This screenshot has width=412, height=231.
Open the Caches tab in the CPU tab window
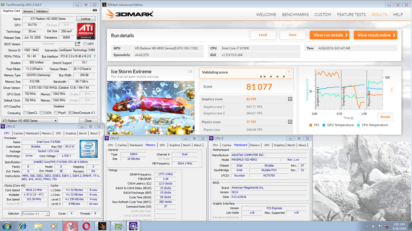18,133
